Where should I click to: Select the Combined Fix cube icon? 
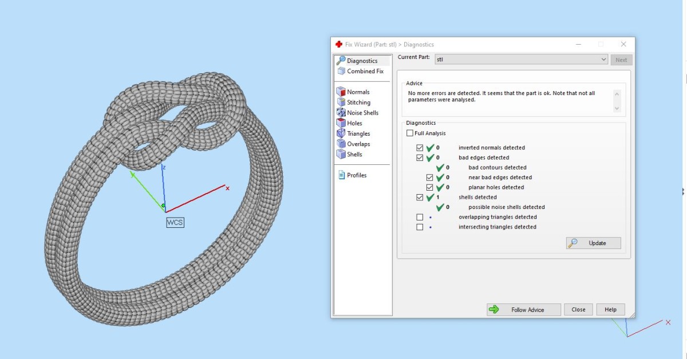341,72
